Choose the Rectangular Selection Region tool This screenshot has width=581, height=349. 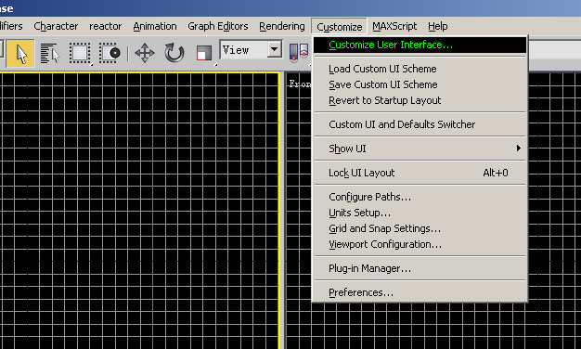tap(80, 53)
